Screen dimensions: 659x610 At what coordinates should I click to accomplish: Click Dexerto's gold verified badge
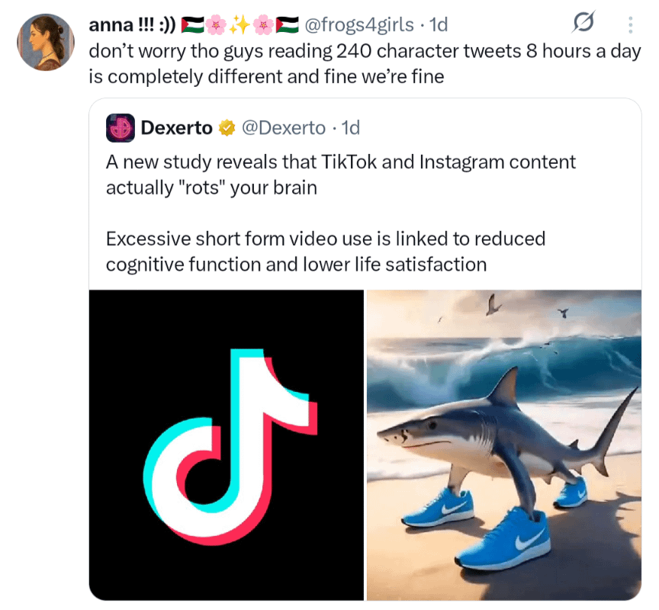[227, 128]
